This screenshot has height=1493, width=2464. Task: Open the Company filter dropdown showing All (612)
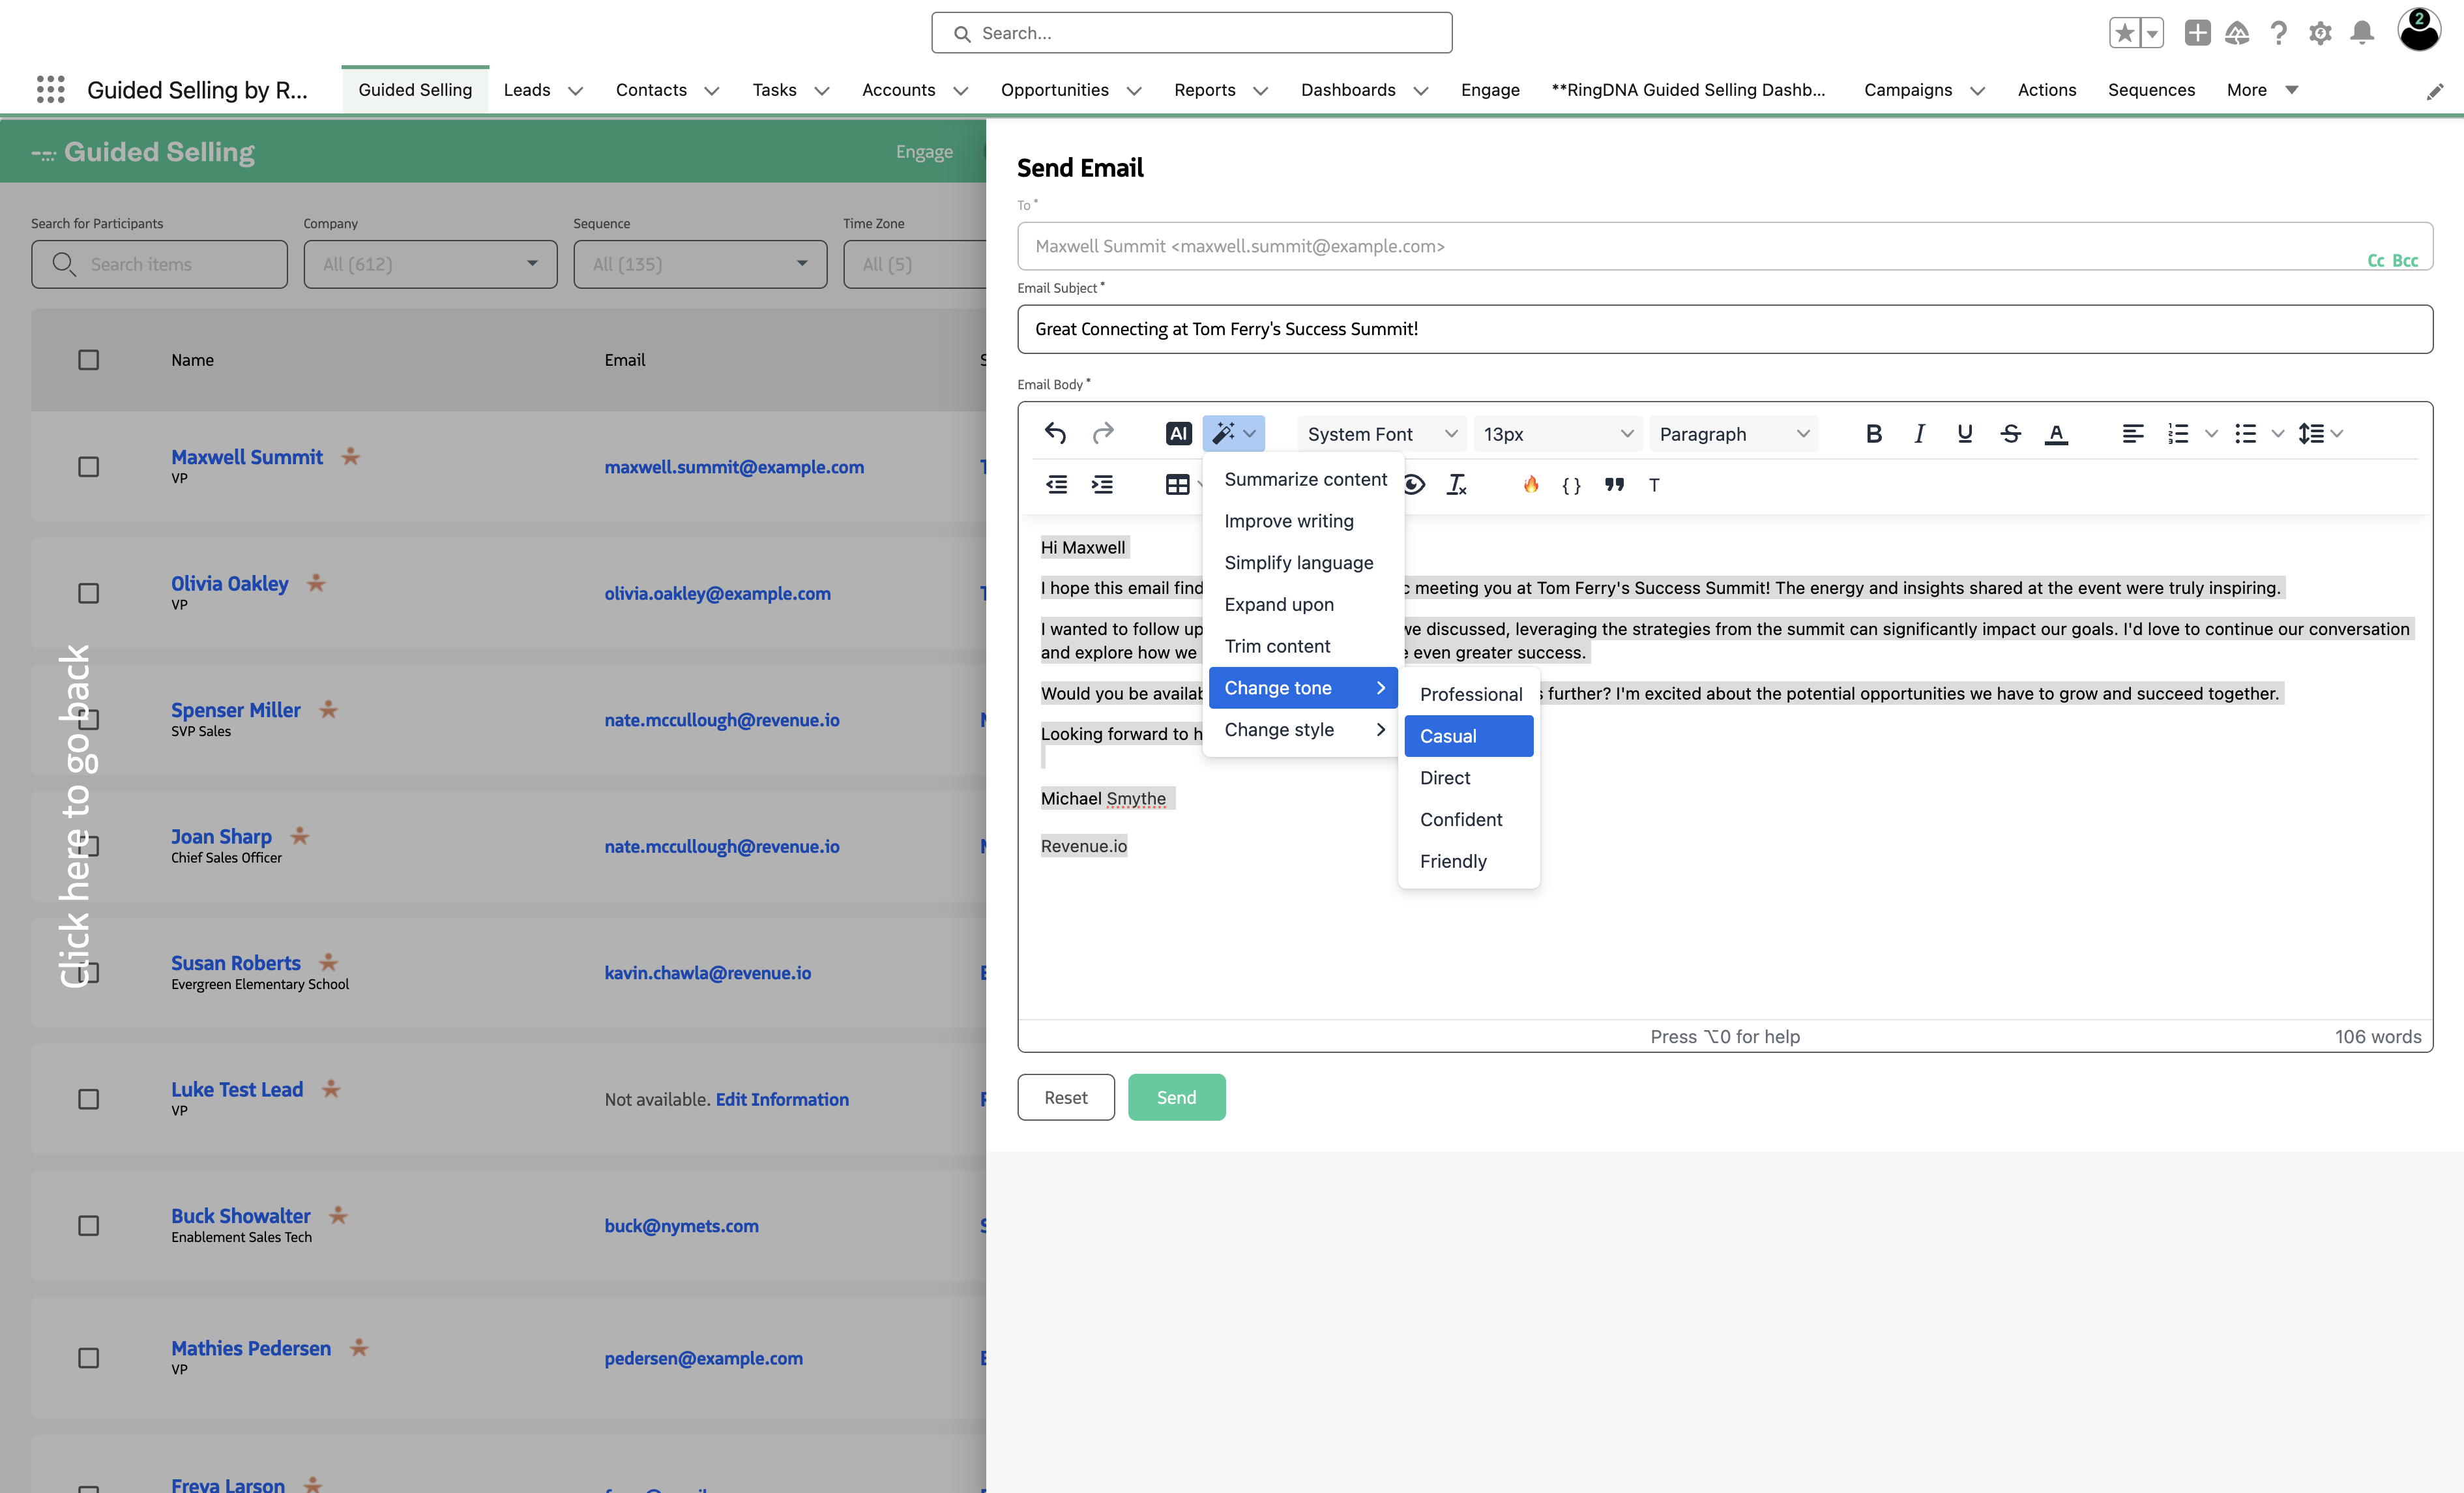(x=429, y=264)
